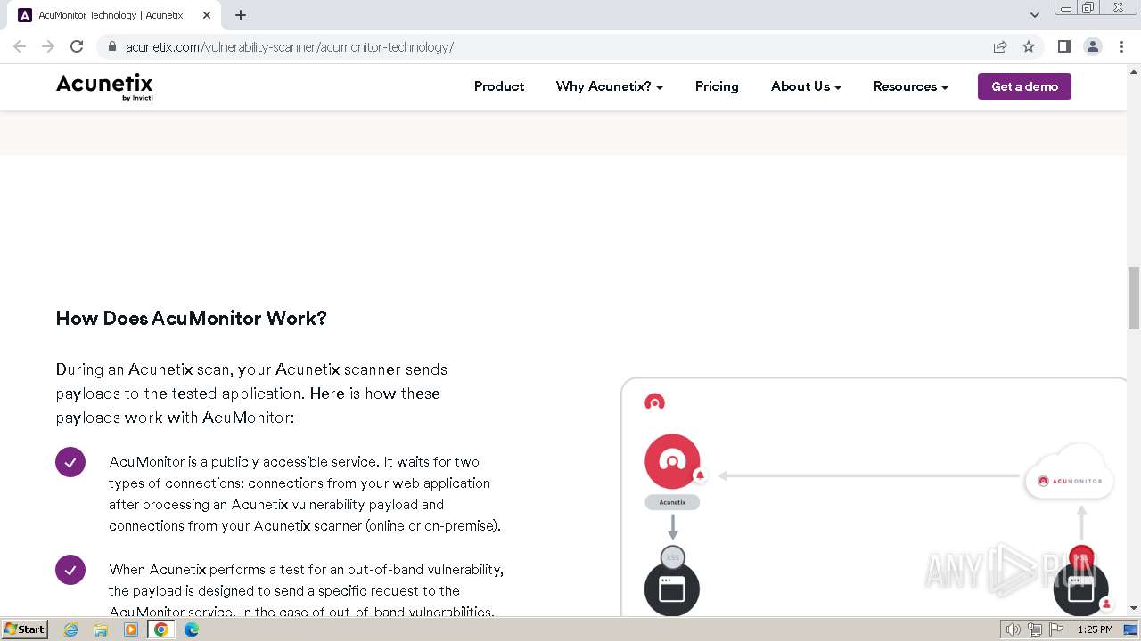Share this page via the share icon
This screenshot has height=641, width=1141.
pos(1000,46)
